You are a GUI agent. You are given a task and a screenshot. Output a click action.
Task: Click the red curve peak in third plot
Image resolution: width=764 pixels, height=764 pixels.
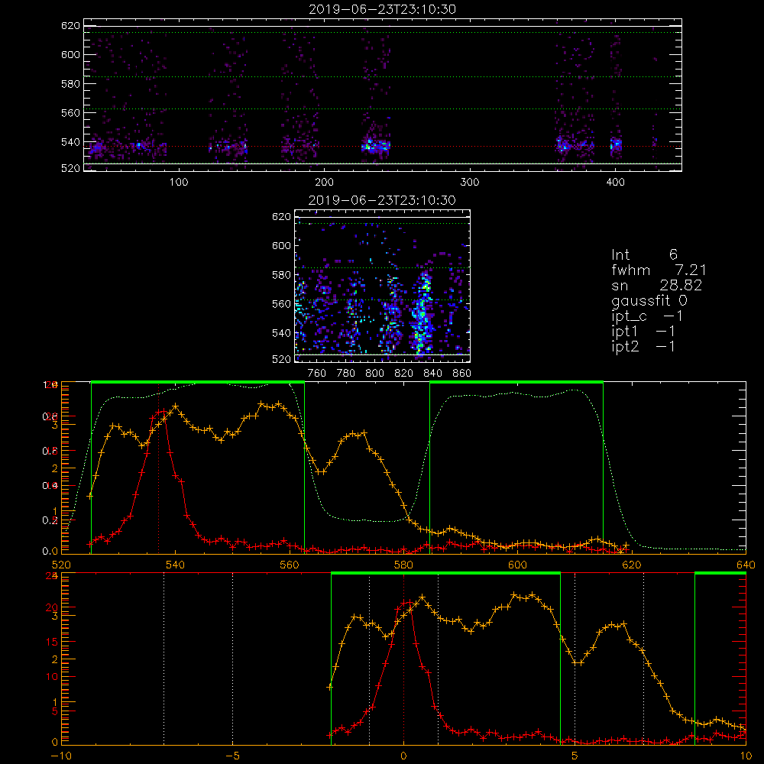coord(160,413)
